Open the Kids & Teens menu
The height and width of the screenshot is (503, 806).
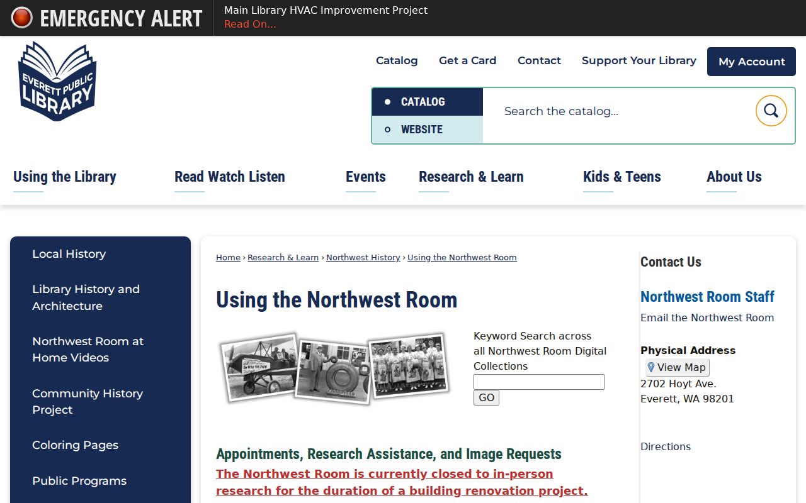pos(622,177)
